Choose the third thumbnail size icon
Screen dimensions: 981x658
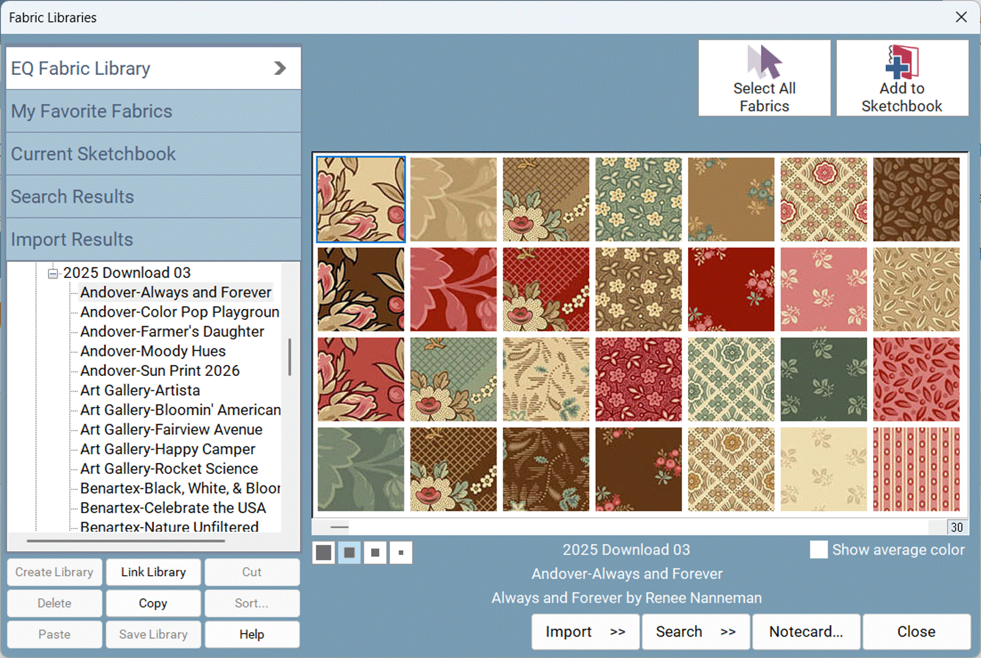[x=375, y=553]
